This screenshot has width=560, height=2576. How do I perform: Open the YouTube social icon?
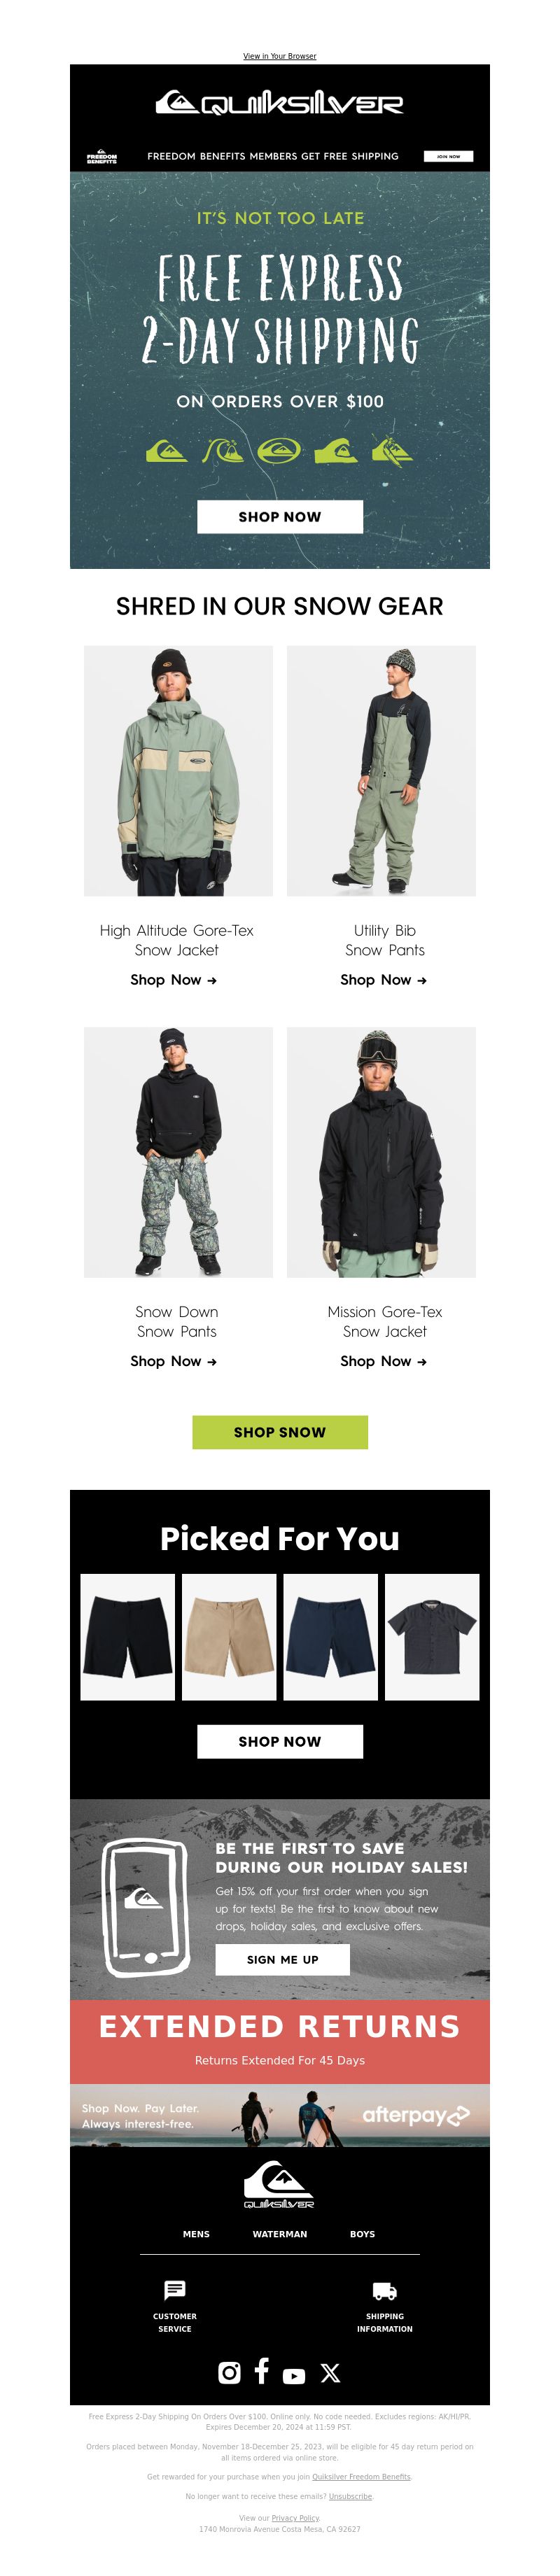point(294,2375)
